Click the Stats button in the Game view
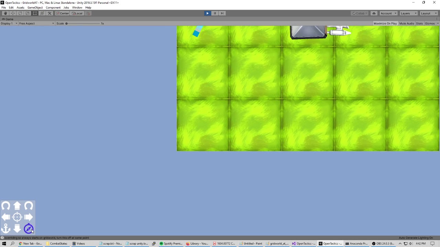This screenshot has height=247, width=440. 419,23
